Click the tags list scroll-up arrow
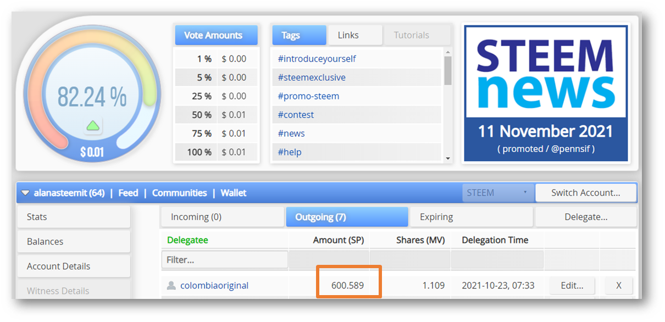Image resolution: width=665 pixels, height=322 pixels. 448,52
